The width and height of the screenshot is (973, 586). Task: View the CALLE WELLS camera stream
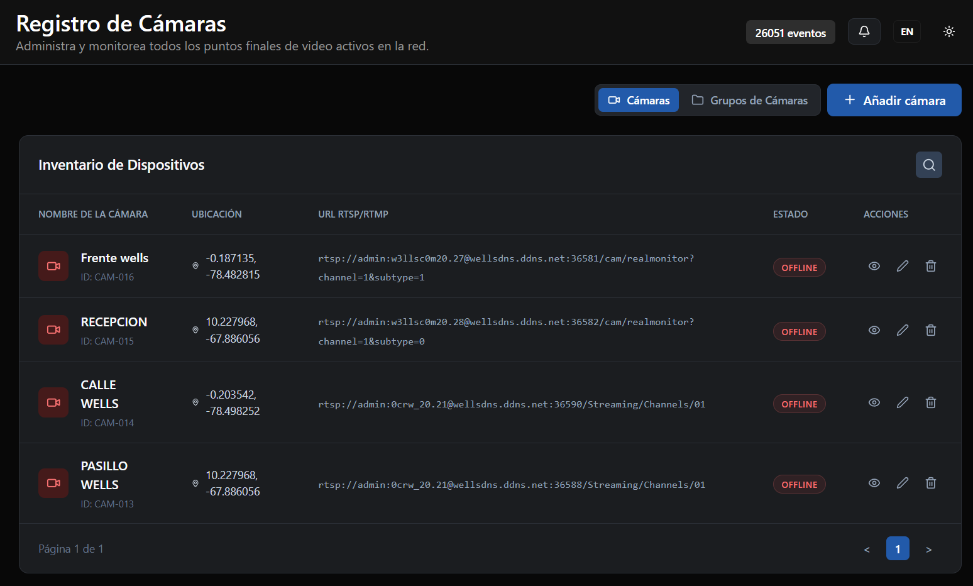[874, 402]
